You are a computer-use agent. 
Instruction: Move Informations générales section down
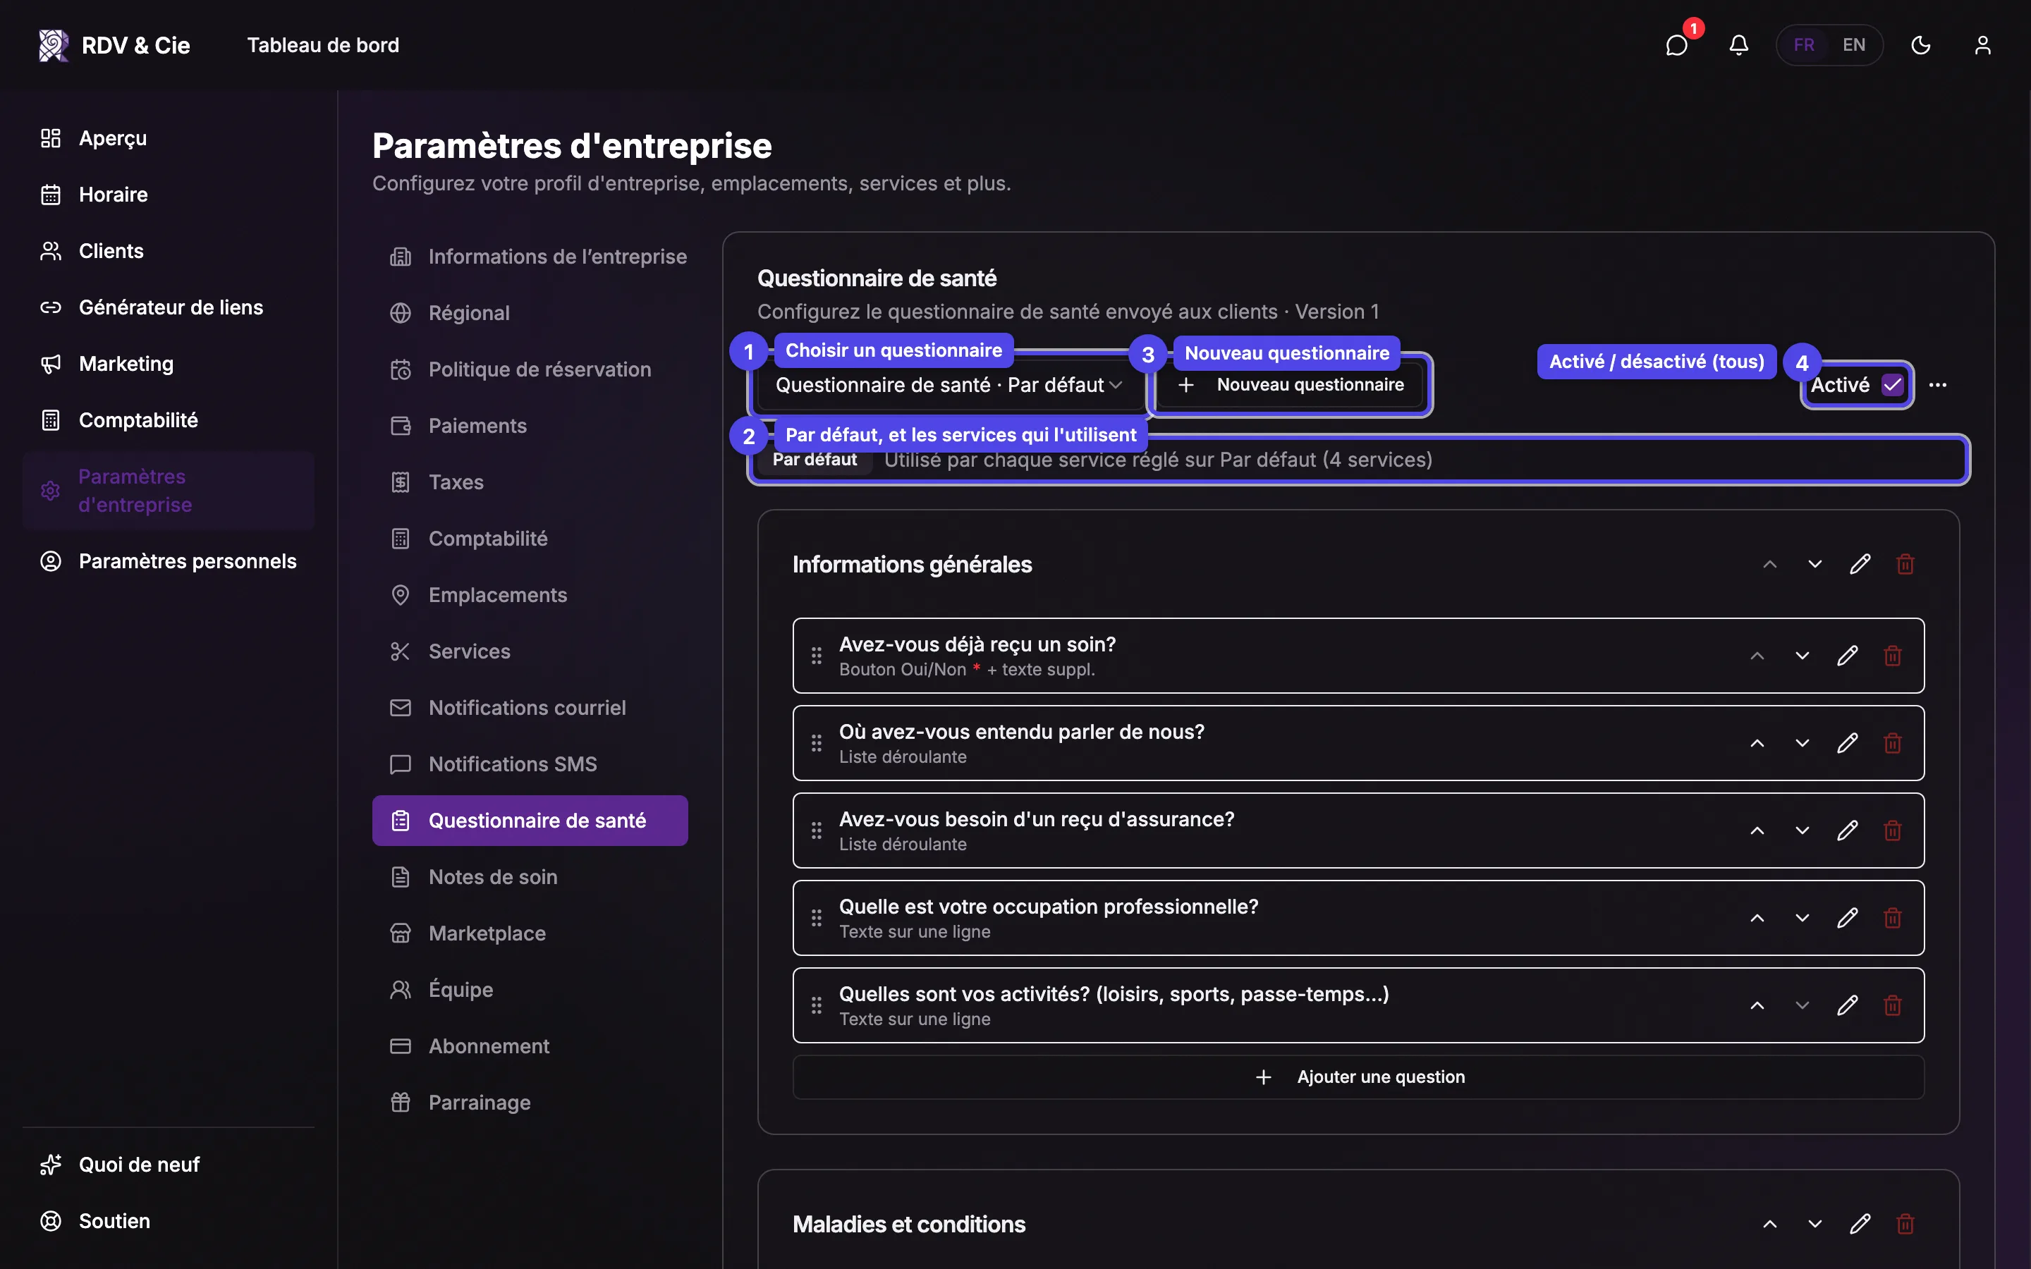1815,564
